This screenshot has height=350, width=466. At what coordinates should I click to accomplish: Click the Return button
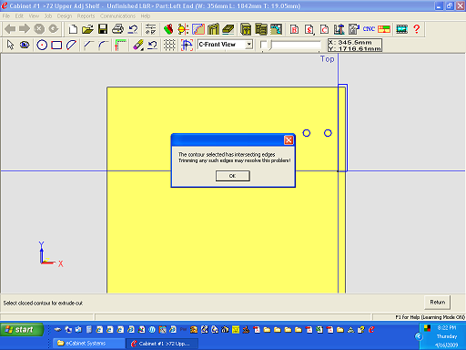point(437,302)
